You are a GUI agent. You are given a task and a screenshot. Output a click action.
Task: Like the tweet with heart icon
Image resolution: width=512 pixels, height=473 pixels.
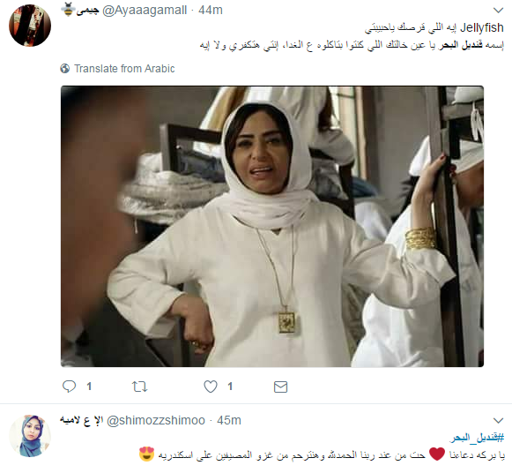point(211,387)
